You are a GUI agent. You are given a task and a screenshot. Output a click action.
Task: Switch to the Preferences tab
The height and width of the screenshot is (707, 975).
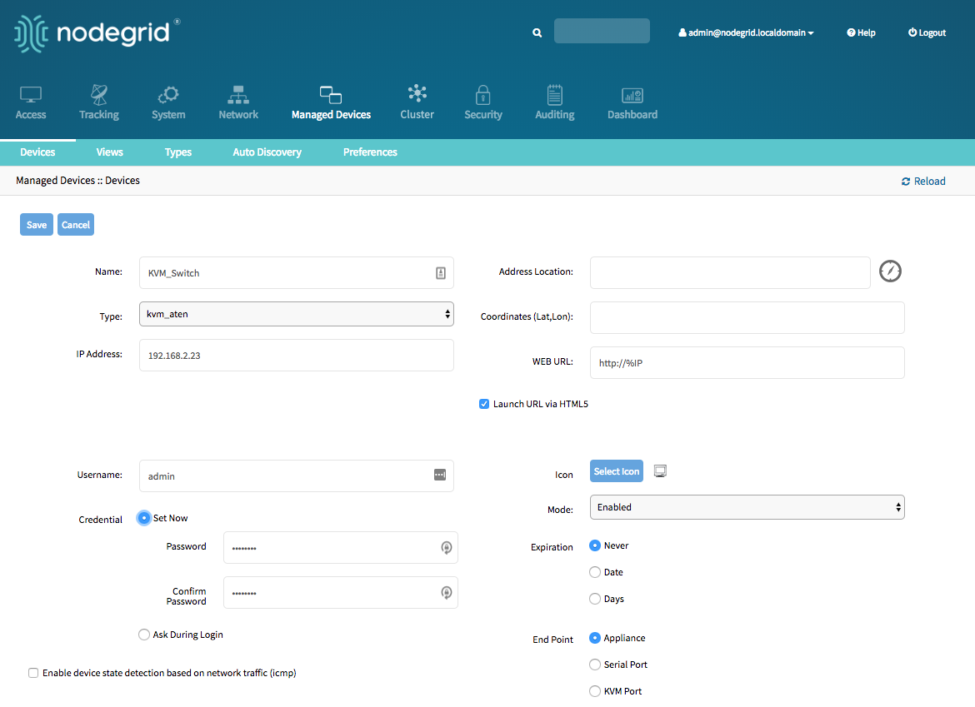click(x=370, y=152)
